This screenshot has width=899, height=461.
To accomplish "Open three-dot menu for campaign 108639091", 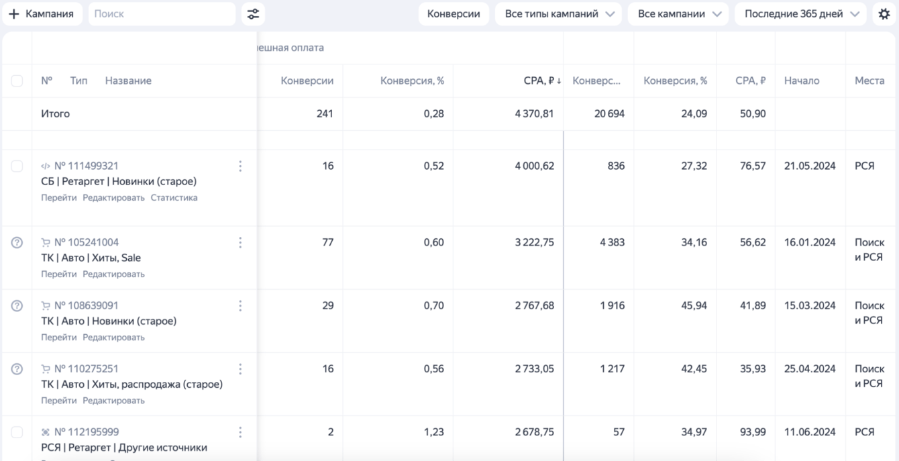I will tap(240, 305).
